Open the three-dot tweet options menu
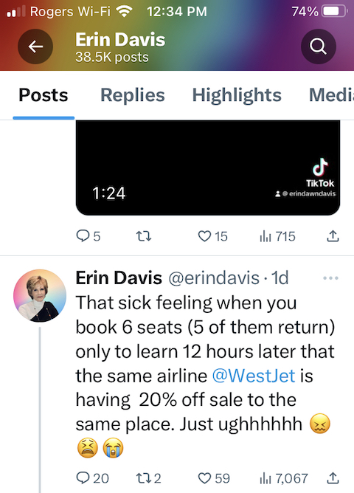The image size is (354, 493). tap(330, 278)
